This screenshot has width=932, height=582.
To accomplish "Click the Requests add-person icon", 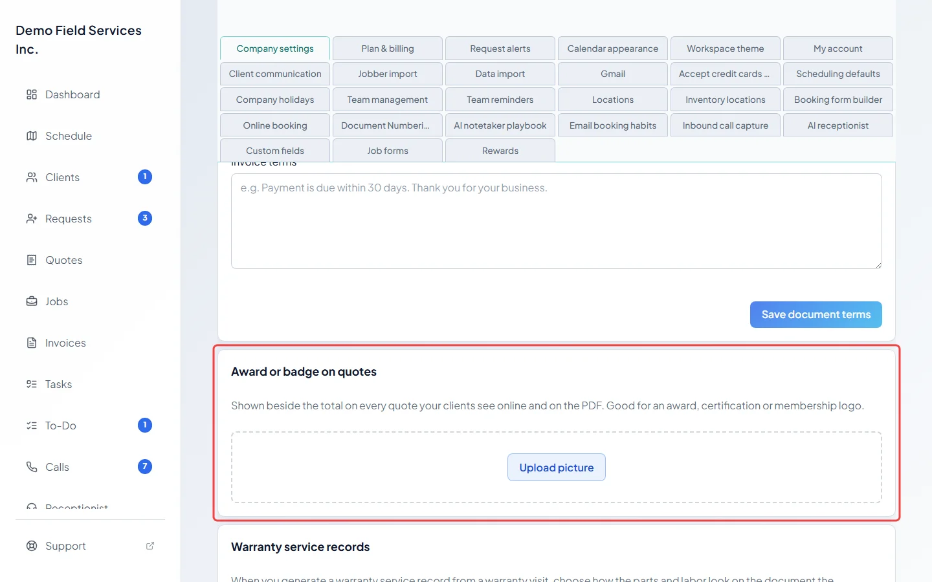I will point(32,219).
